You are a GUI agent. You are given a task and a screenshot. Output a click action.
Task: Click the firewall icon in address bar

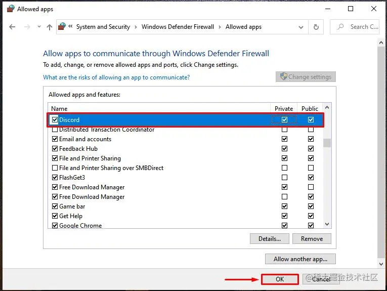(x=62, y=26)
